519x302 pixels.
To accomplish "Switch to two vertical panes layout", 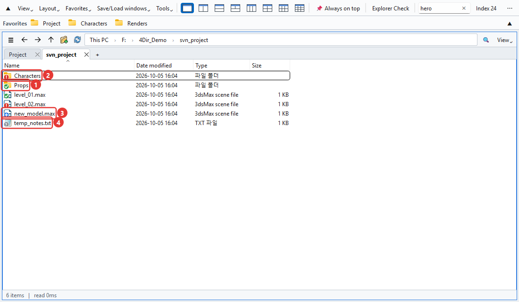I will [203, 8].
